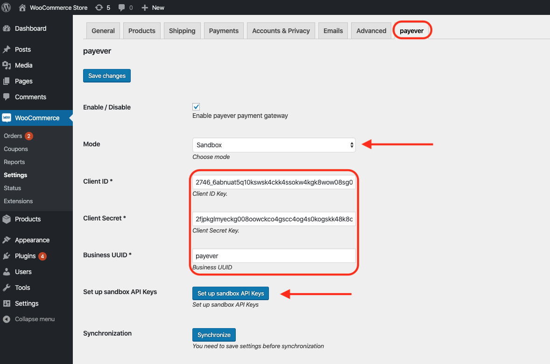Click the Comments icon in sidebar

[x=7, y=97]
